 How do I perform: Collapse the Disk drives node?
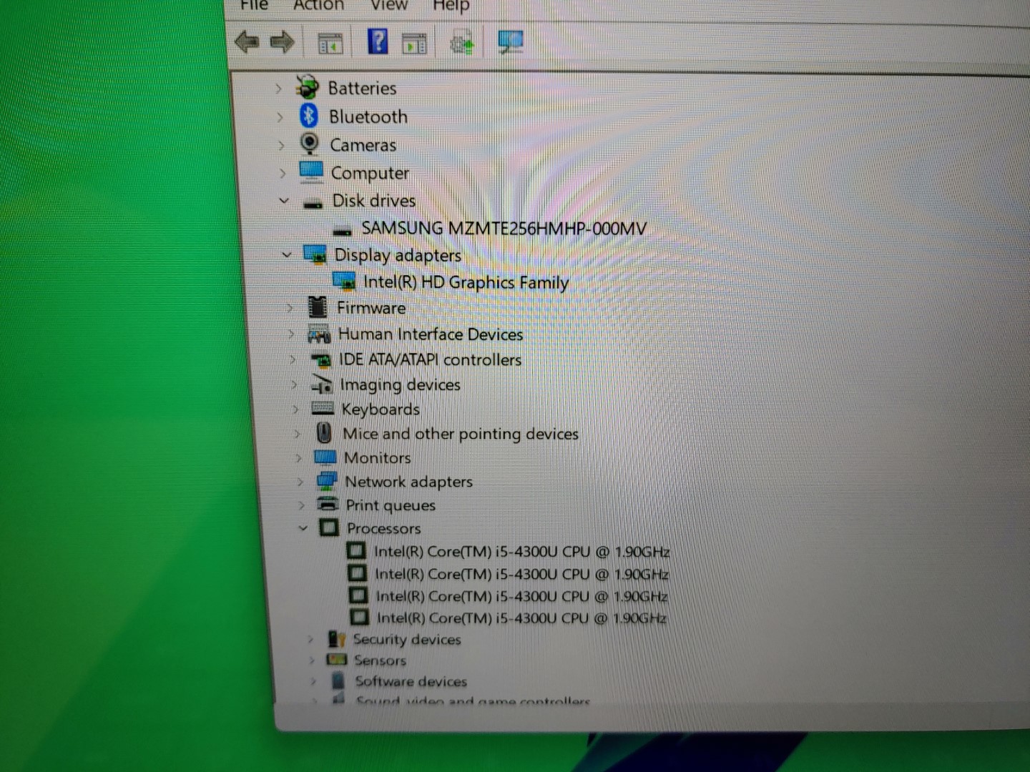(284, 201)
